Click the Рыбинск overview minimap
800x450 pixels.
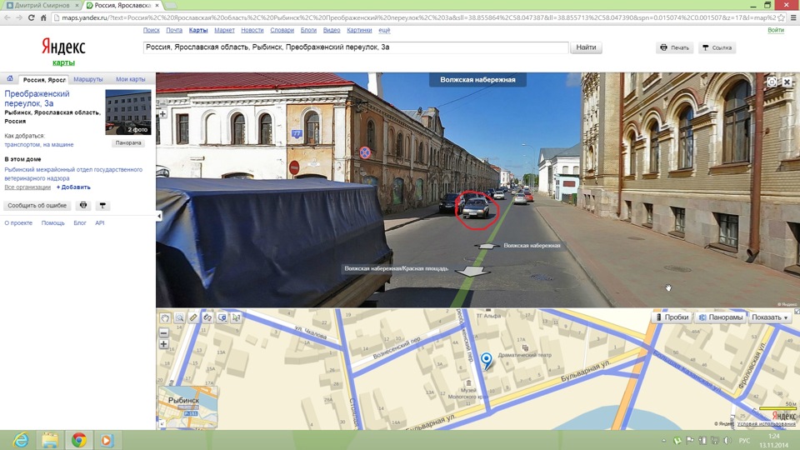[187, 407]
